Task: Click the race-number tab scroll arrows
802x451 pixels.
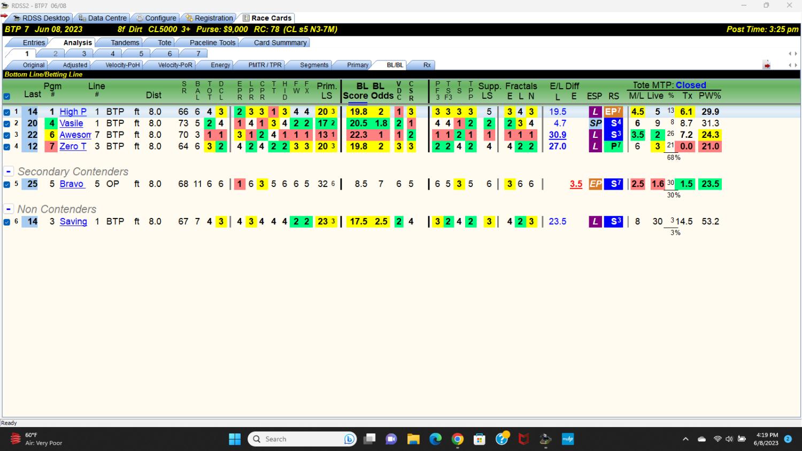Action: pyautogui.click(x=793, y=54)
